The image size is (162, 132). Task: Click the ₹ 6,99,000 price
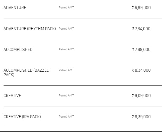tap(141, 8)
